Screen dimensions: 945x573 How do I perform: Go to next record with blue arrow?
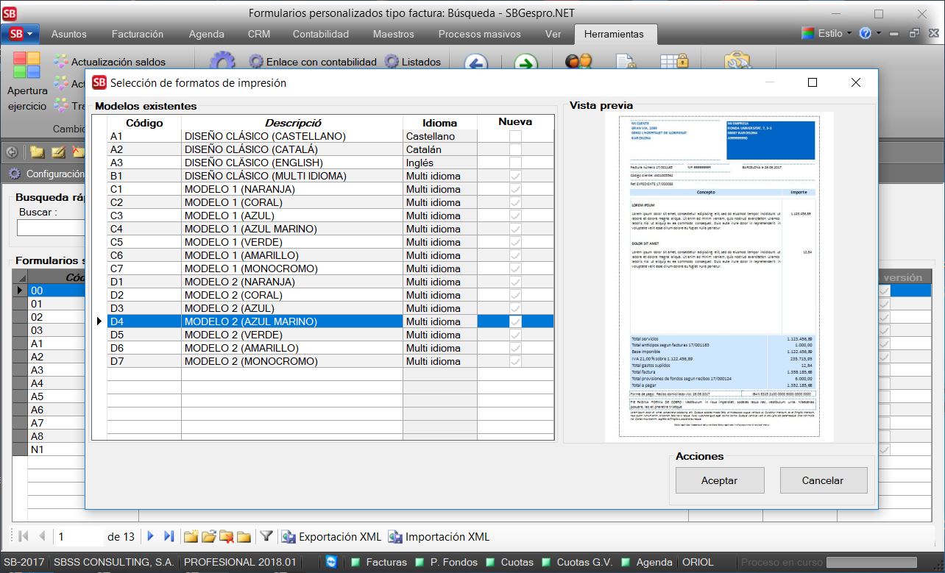click(x=151, y=537)
